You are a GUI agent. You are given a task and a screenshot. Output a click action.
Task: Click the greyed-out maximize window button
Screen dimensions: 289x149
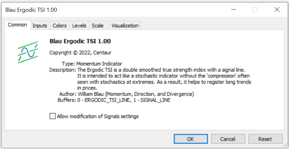coord(255,10)
